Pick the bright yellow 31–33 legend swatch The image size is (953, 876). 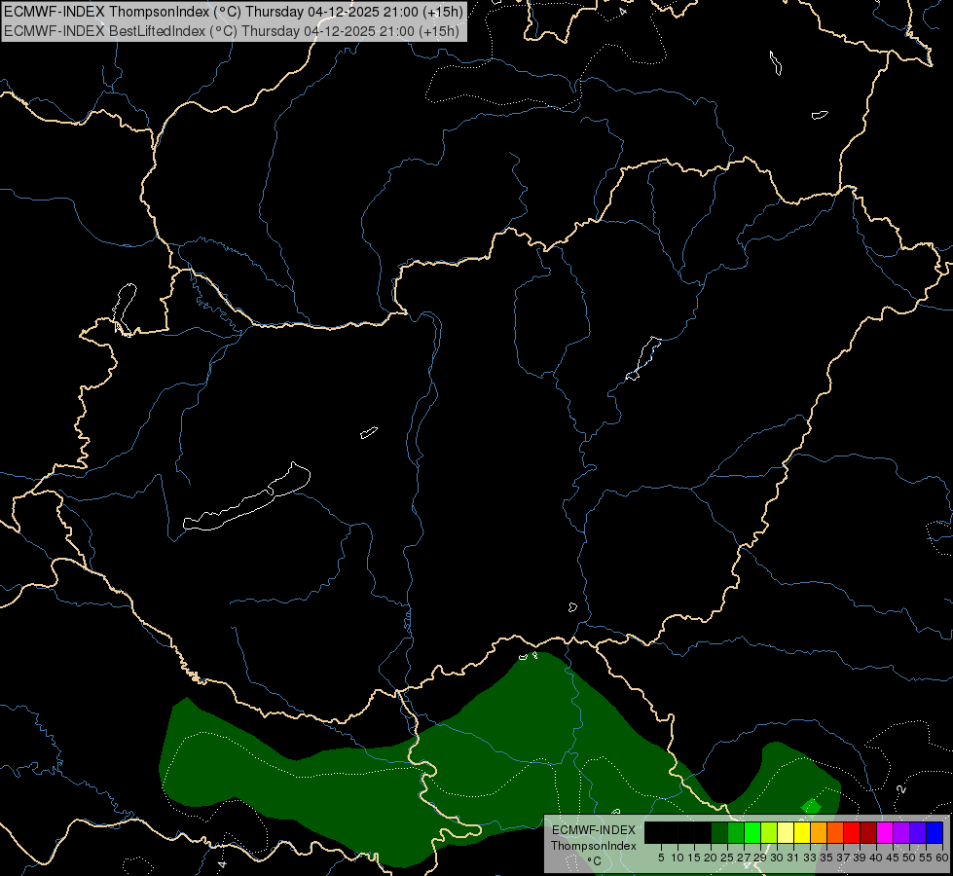(802, 832)
